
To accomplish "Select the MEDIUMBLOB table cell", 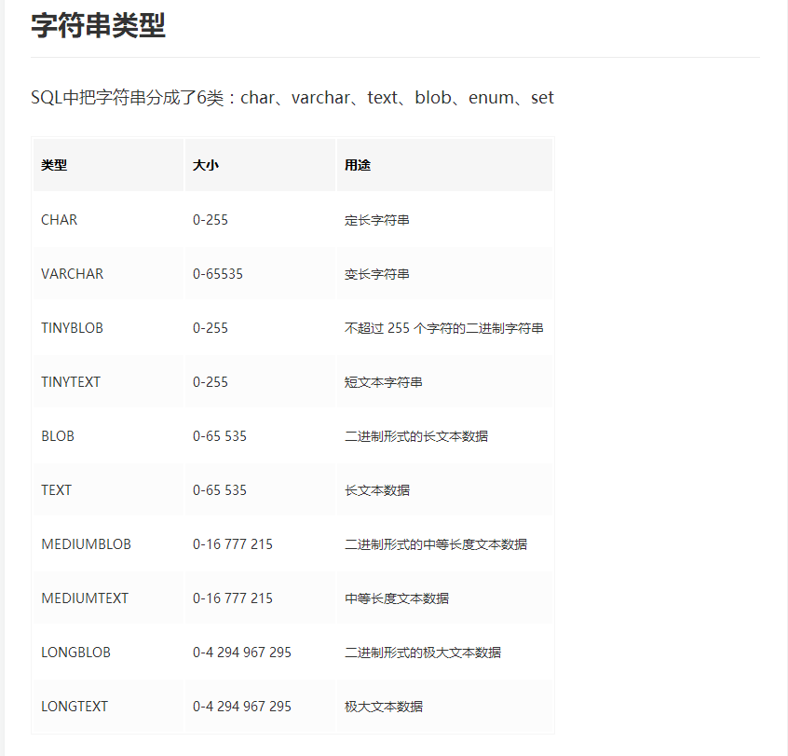I will coord(86,543).
